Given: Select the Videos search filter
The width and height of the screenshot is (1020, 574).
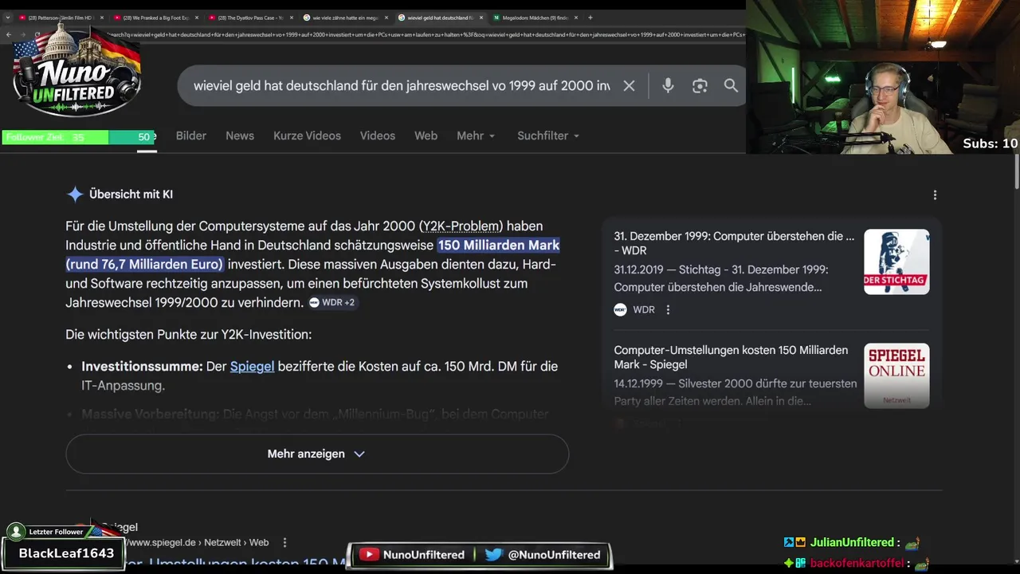Looking at the screenshot, I should click(x=378, y=136).
